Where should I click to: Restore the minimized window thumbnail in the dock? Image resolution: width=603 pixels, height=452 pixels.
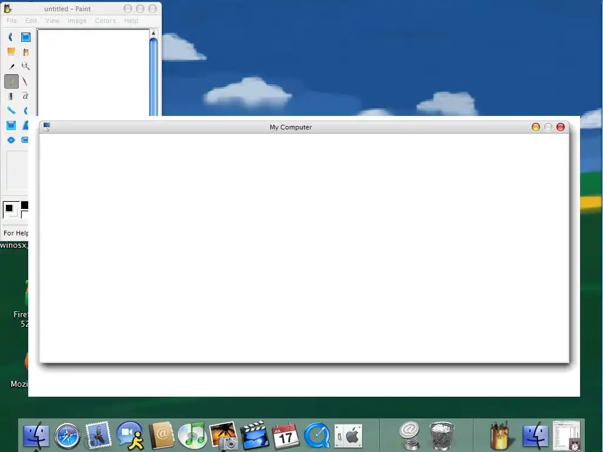pos(566,436)
